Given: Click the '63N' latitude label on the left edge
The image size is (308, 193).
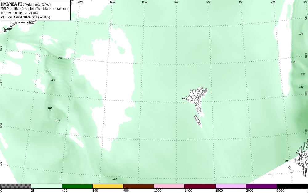Looking at the screenshot, I should pos(1,48).
